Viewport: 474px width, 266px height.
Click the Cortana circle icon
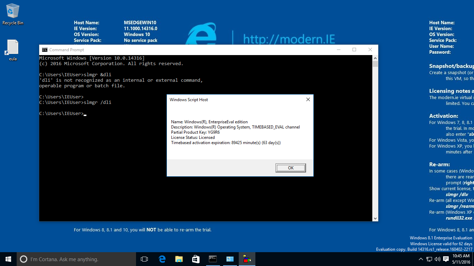click(x=24, y=259)
